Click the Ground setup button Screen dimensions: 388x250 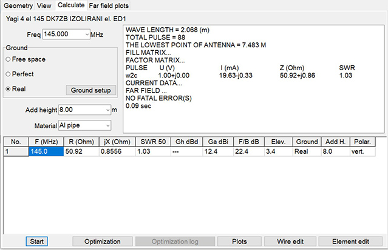click(x=90, y=90)
